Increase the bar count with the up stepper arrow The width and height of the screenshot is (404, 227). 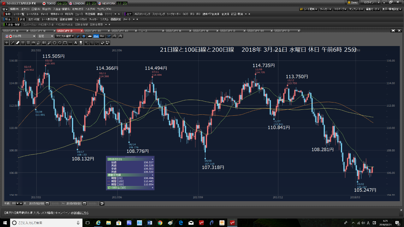[x=21, y=203]
